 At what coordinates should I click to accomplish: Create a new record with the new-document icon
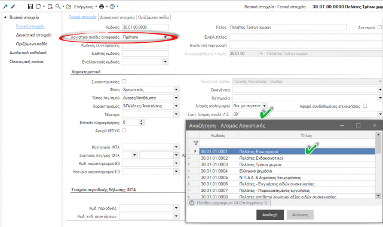tap(39, 7)
